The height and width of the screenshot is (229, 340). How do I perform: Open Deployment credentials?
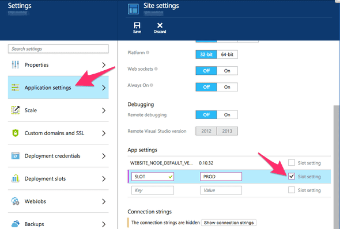58,155
